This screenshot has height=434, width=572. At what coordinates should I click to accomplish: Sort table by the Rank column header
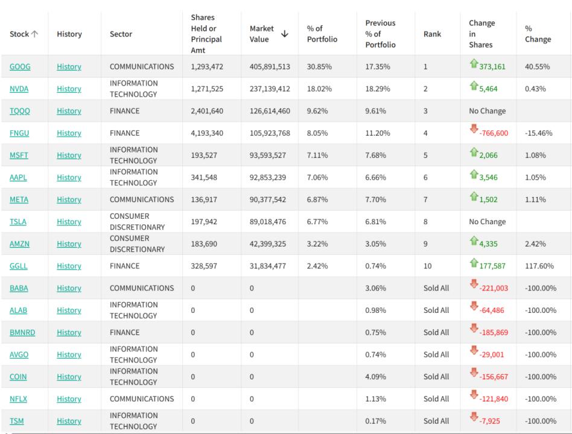[432, 34]
